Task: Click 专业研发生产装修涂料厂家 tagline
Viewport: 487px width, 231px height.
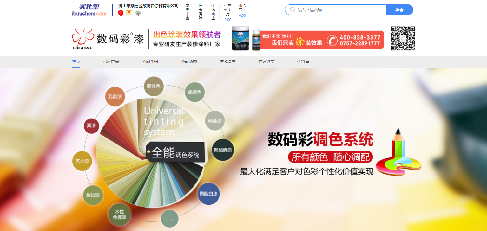Action: pyautogui.click(x=187, y=44)
